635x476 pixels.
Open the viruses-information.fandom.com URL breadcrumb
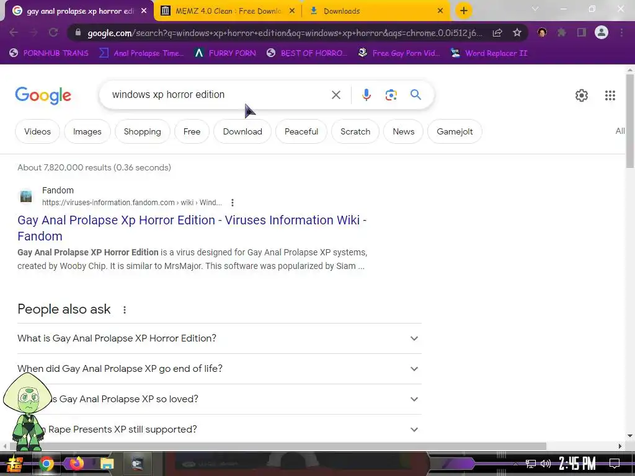[x=131, y=203]
